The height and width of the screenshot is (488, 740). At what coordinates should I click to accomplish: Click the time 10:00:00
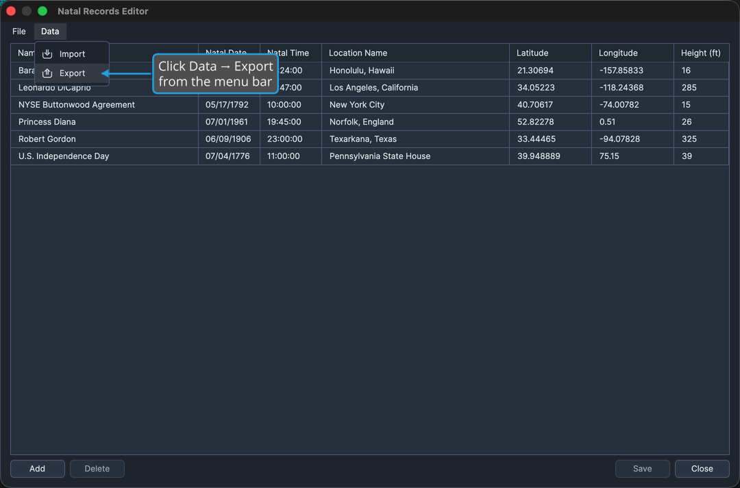coord(284,105)
